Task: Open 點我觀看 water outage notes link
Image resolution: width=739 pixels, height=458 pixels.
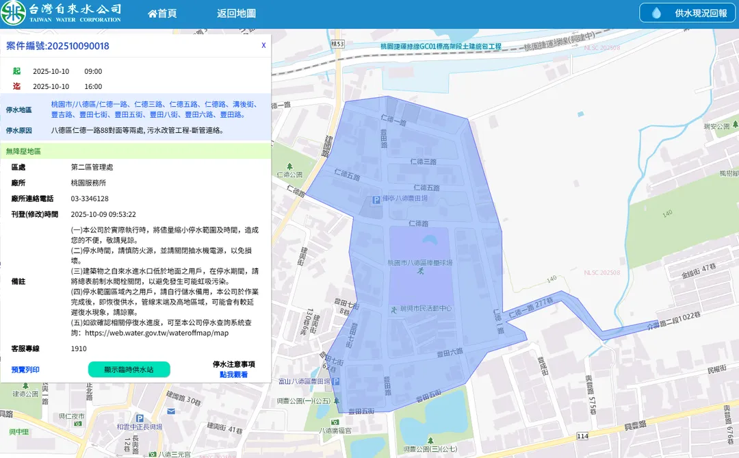Action: 233,374
